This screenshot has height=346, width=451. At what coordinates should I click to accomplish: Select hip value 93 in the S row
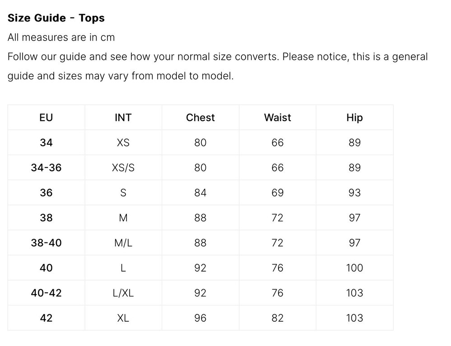pyautogui.click(x=354, y=193)
